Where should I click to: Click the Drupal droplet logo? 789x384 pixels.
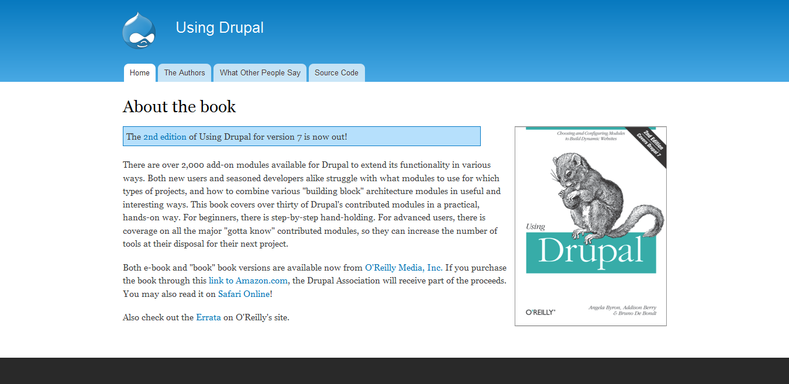139,30
